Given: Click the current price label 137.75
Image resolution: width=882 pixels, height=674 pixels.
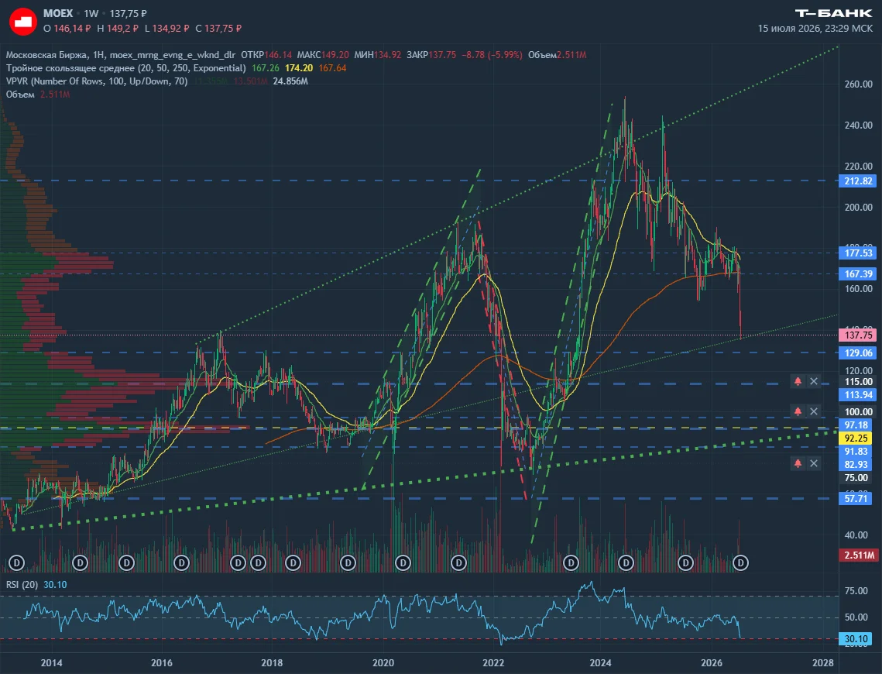Looking at the screenshot, I should [x=858, y=335].
